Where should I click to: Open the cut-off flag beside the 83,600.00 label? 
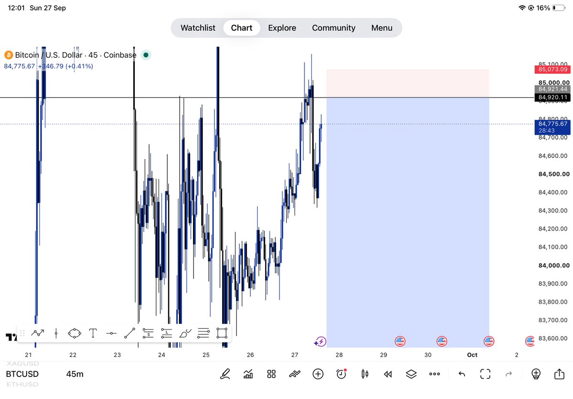click(x=530, y=341)
